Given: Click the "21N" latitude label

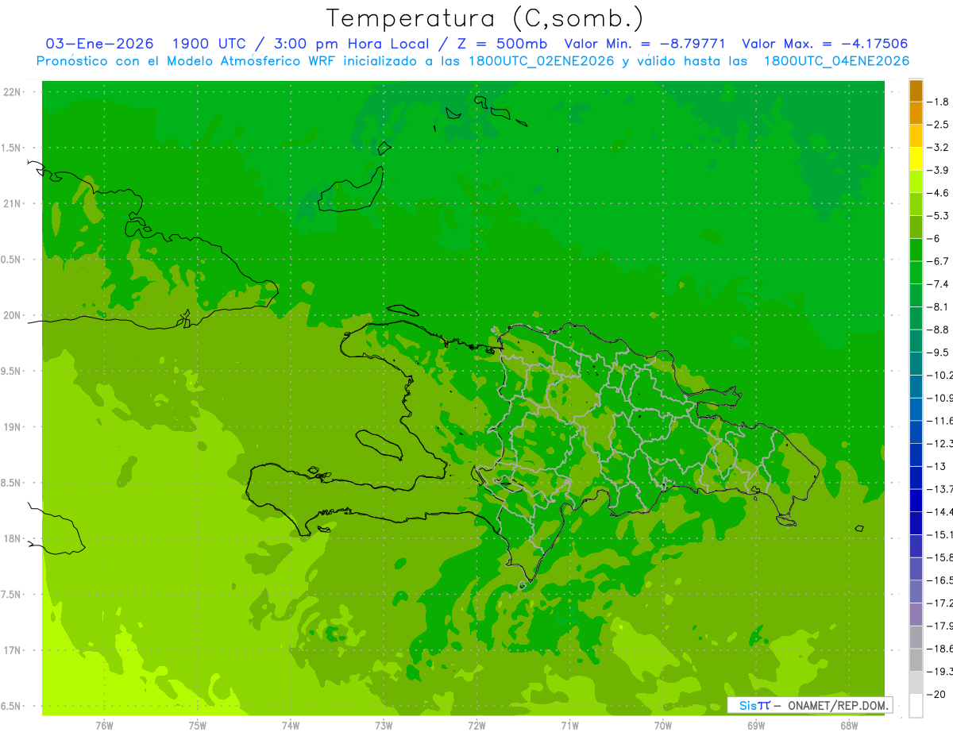Looking at the screenshot, I should click(x=11, y=203).
